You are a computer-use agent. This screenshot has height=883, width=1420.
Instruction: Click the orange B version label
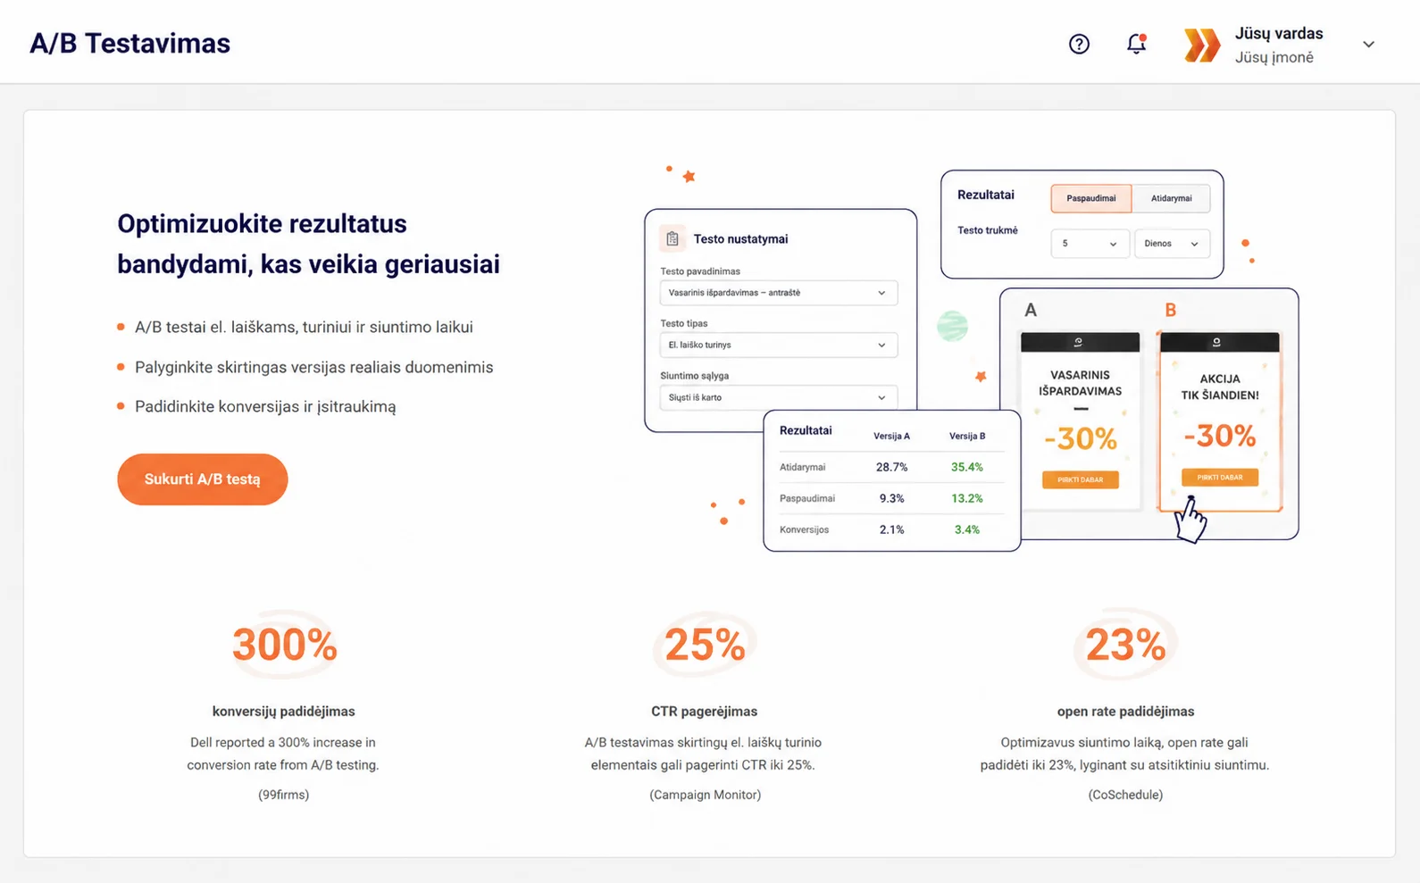coord(1170,310)
